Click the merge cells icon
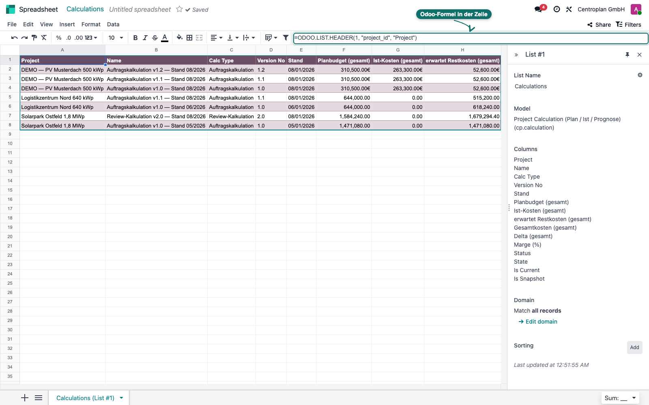 199,38
